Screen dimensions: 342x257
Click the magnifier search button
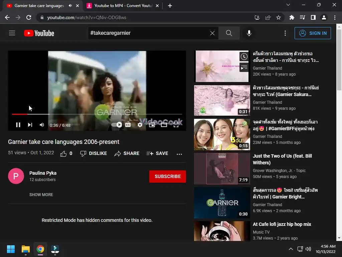[229, 33]
